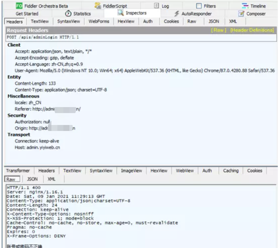Click the FiddlerScript icon
Viewport: 279px width, 248px height.
pos(98,6)
